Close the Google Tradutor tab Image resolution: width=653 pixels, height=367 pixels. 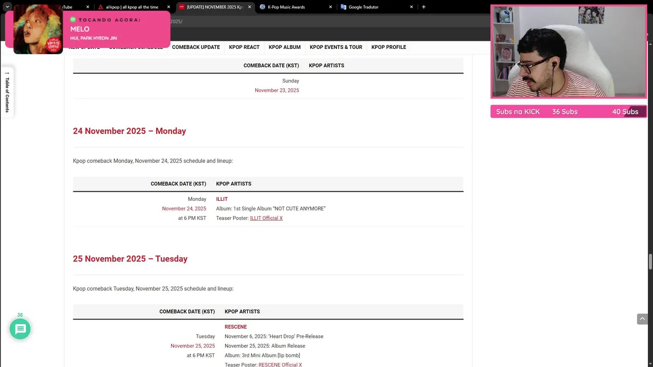(411, 7)
